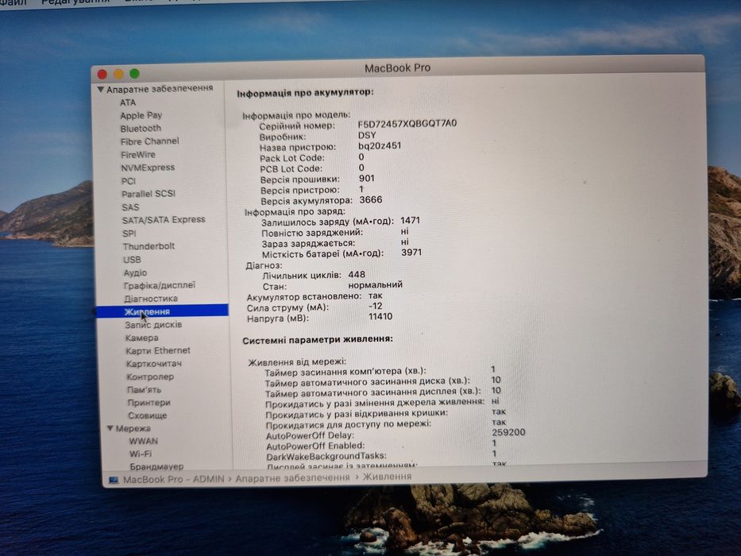Image resolution: width=741 pixels, height=556 pixels.
Task: Open the Аудіо entry
Action: tap(135, 272)
